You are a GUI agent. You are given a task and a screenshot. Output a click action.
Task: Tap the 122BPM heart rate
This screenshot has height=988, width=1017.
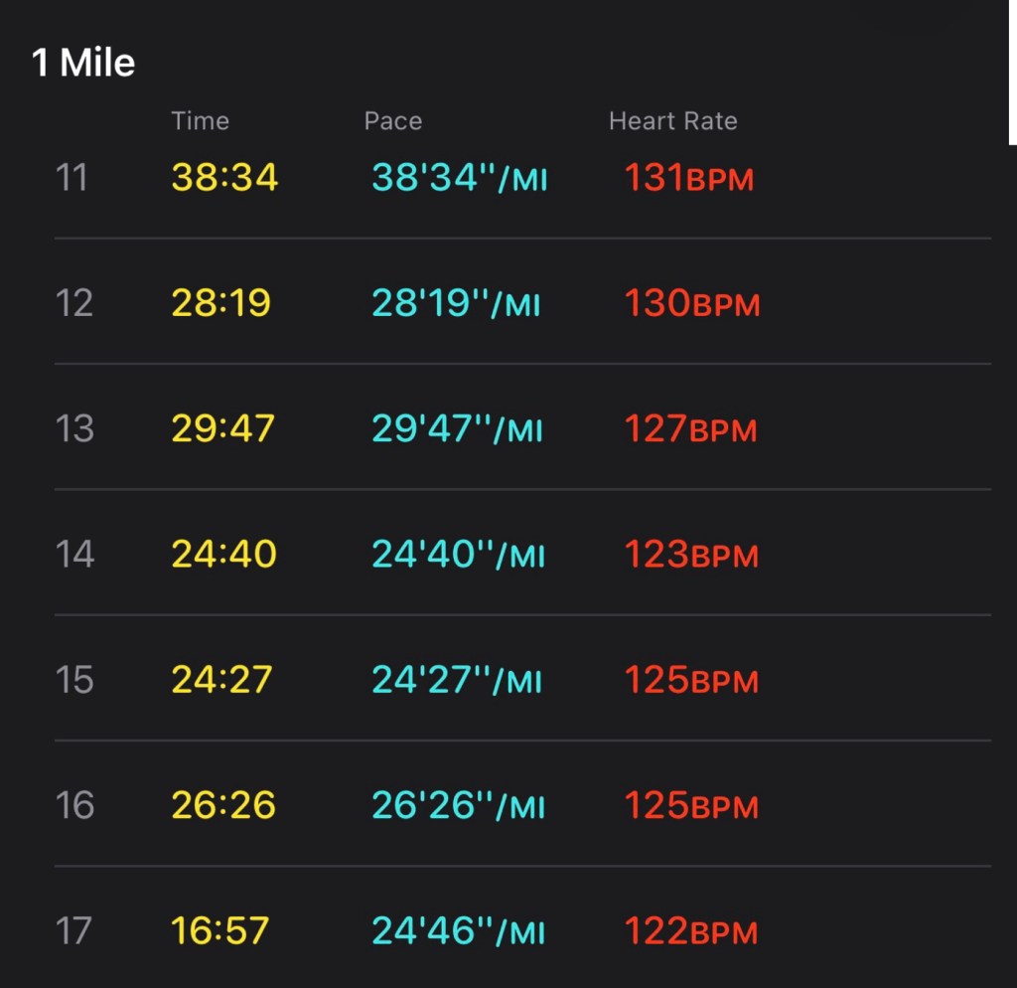pyautogui.click(x=691, y=930)
